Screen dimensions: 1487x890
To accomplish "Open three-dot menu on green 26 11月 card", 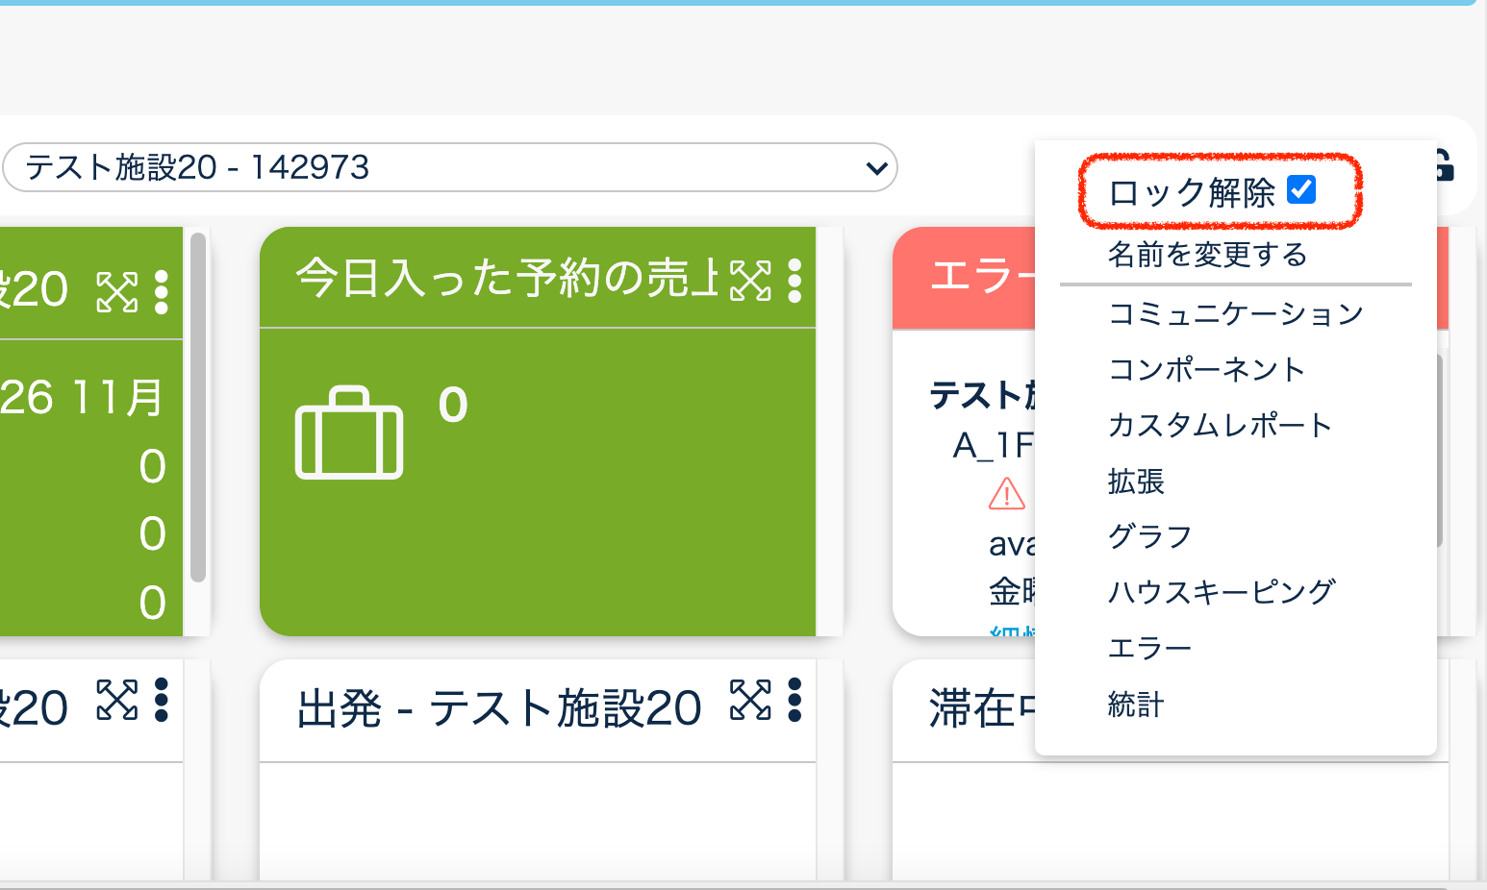I will 162,292.
